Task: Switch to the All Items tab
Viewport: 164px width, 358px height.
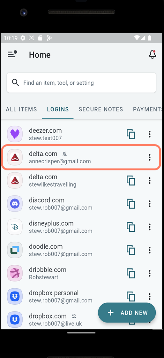Action: pos(21,109)
